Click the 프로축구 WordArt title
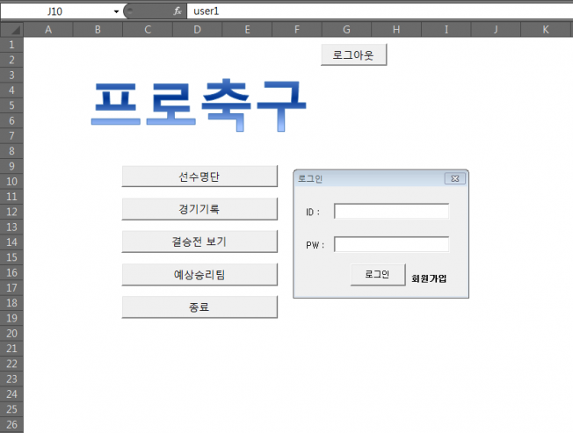 199,106
